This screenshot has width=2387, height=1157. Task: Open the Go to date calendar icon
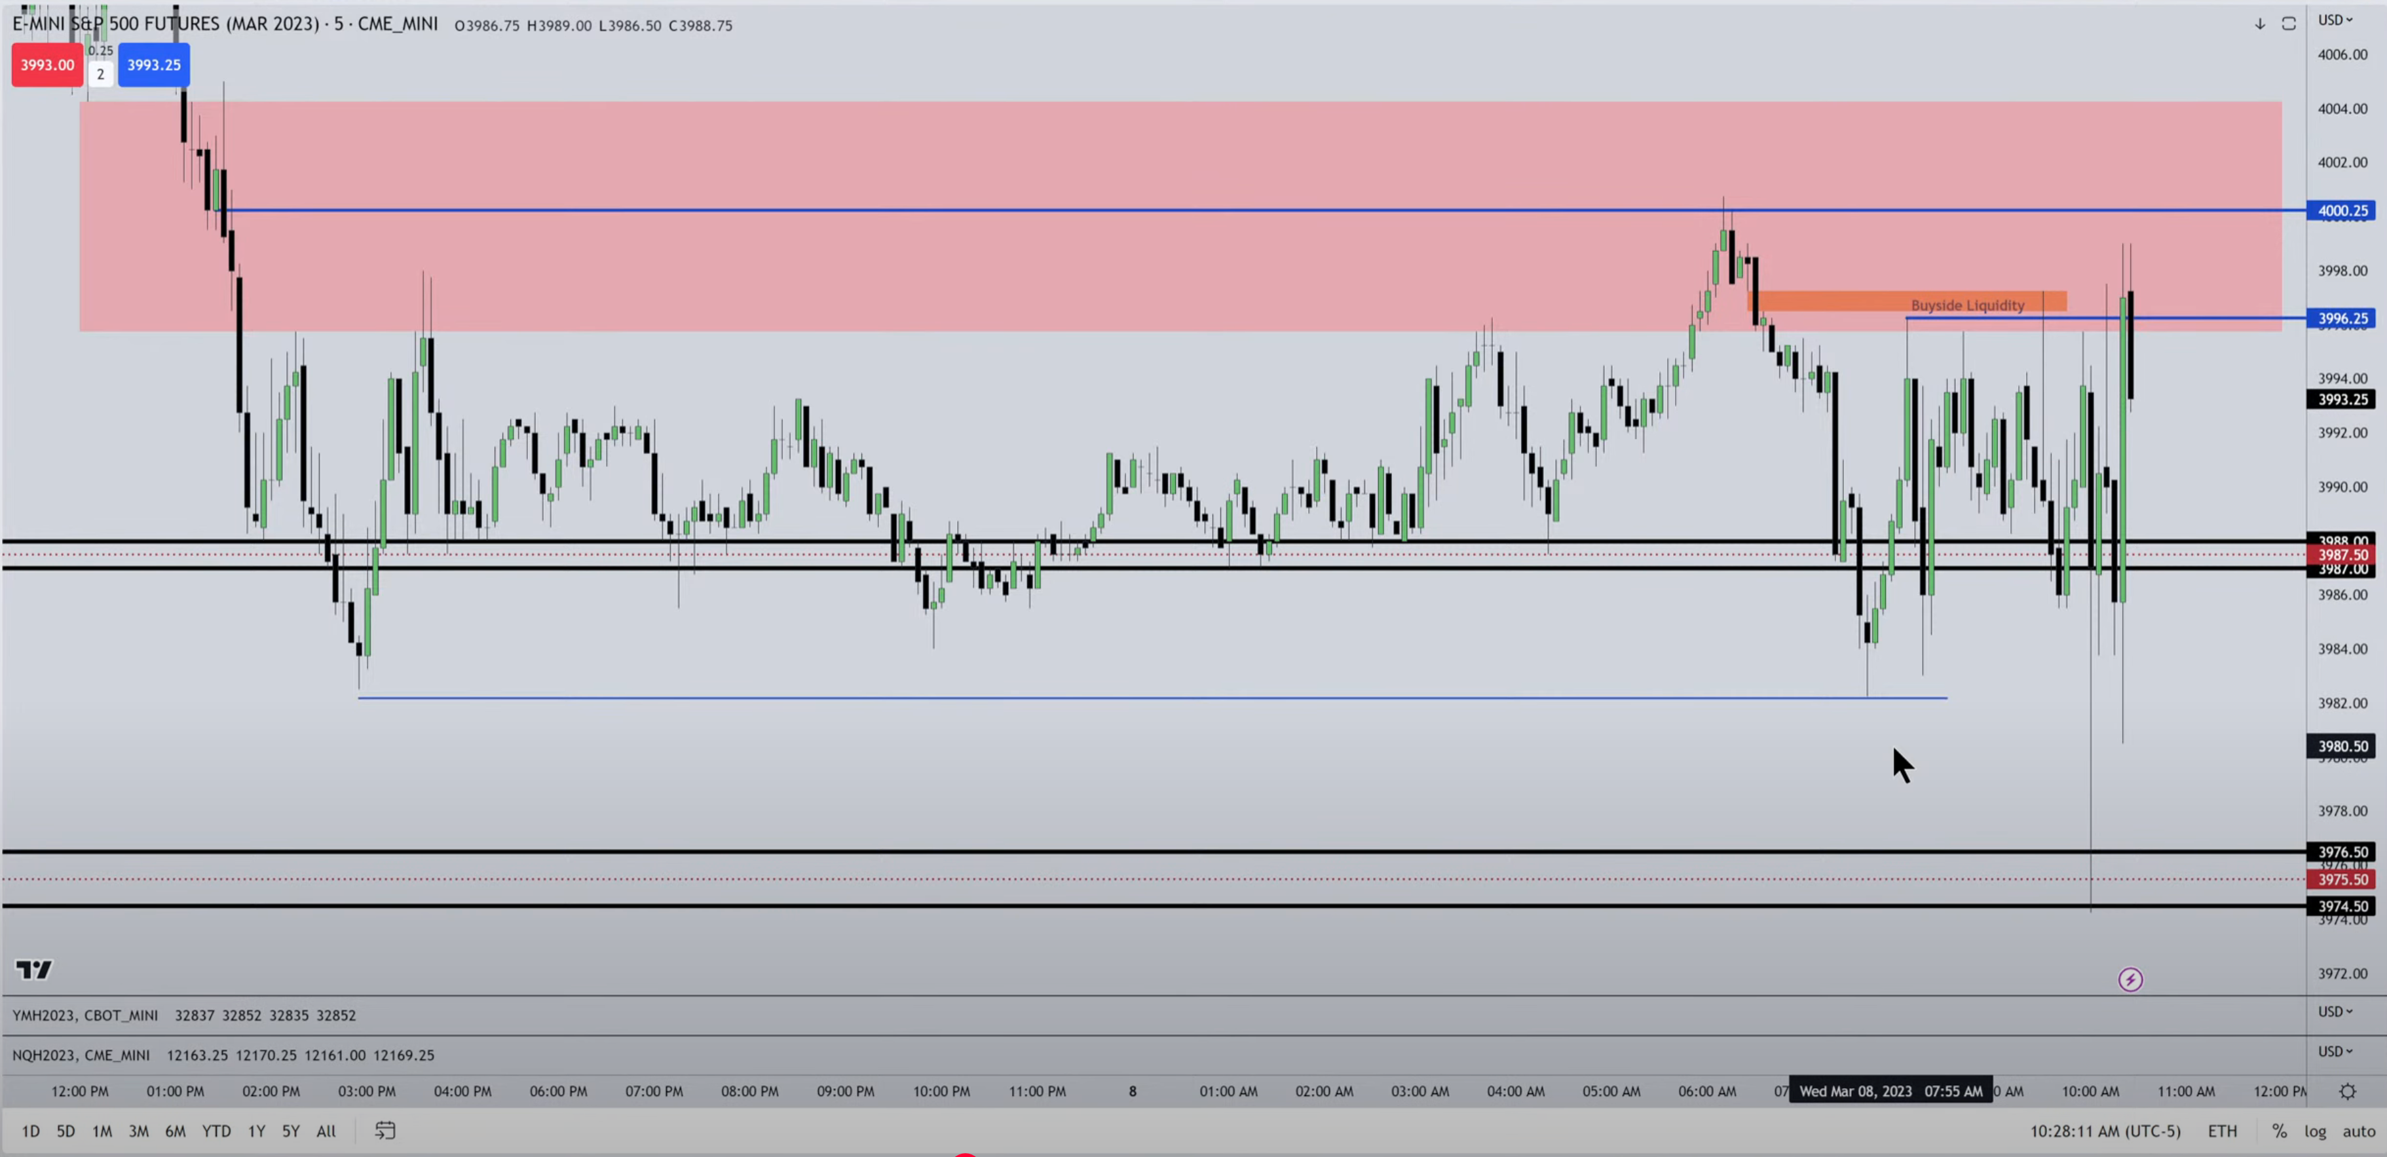click(385, 1131)
